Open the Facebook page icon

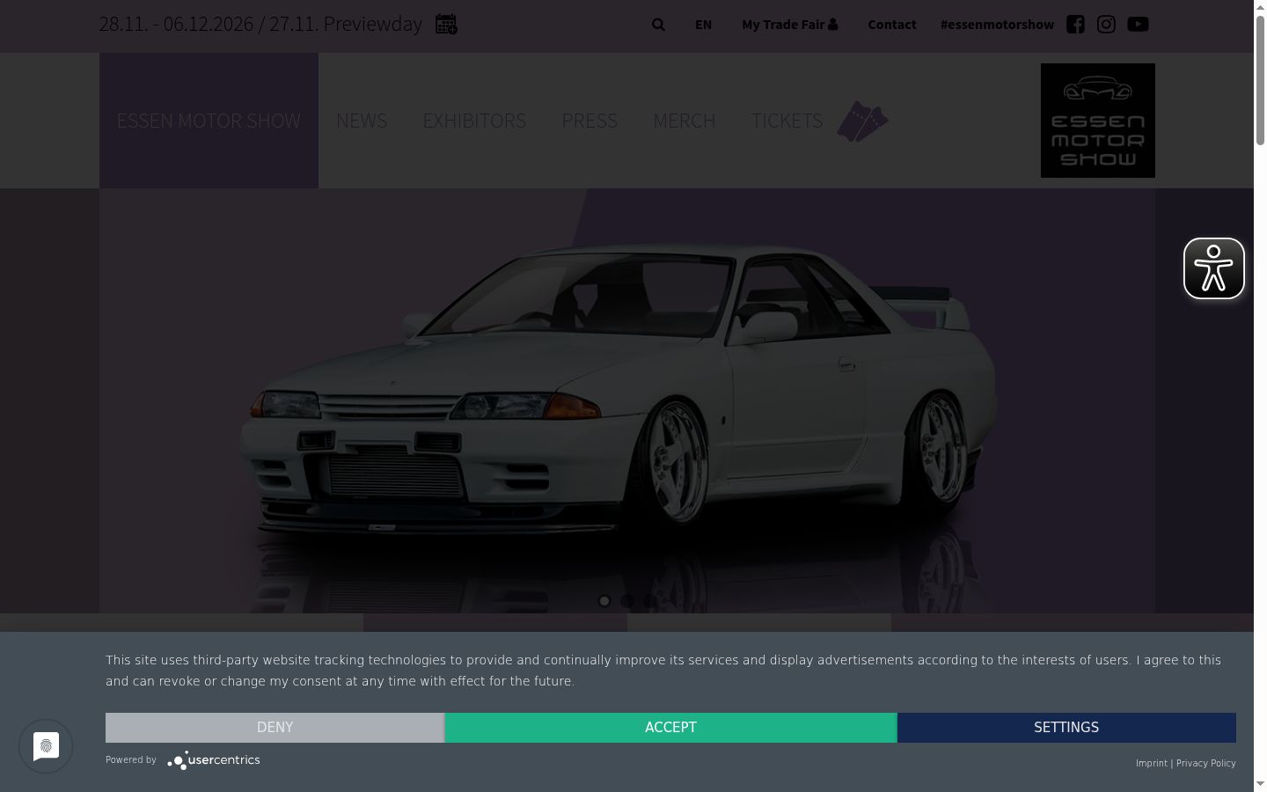(1075, 25)
